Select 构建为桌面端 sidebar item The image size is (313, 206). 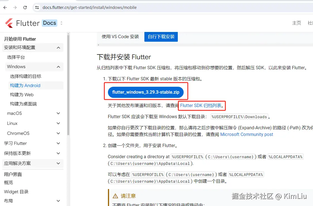coord(23,104)
